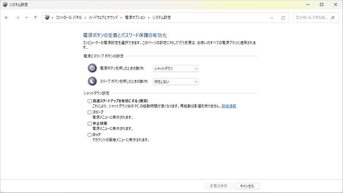This screenshot has width=343, height=193.
Task: Click the refresh button in address bar
Action: [283, 18]
